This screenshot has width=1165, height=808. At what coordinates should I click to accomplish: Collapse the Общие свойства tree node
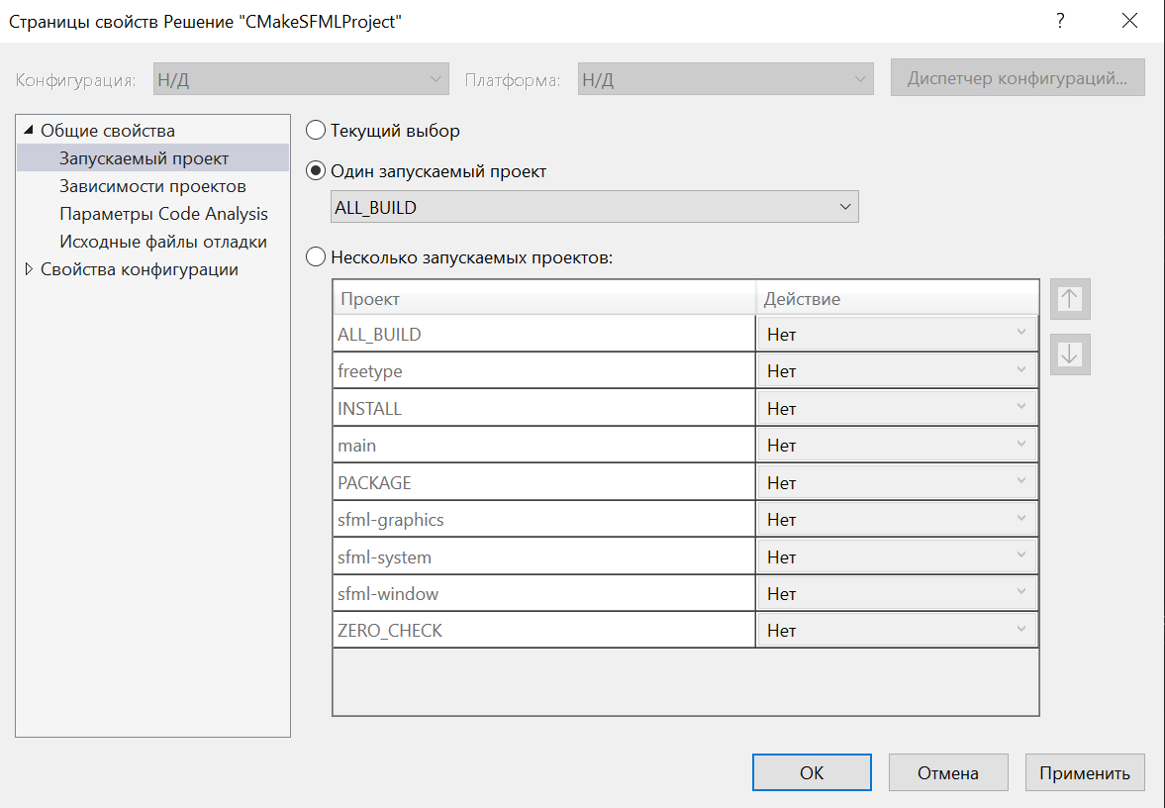tap(29, 131)
